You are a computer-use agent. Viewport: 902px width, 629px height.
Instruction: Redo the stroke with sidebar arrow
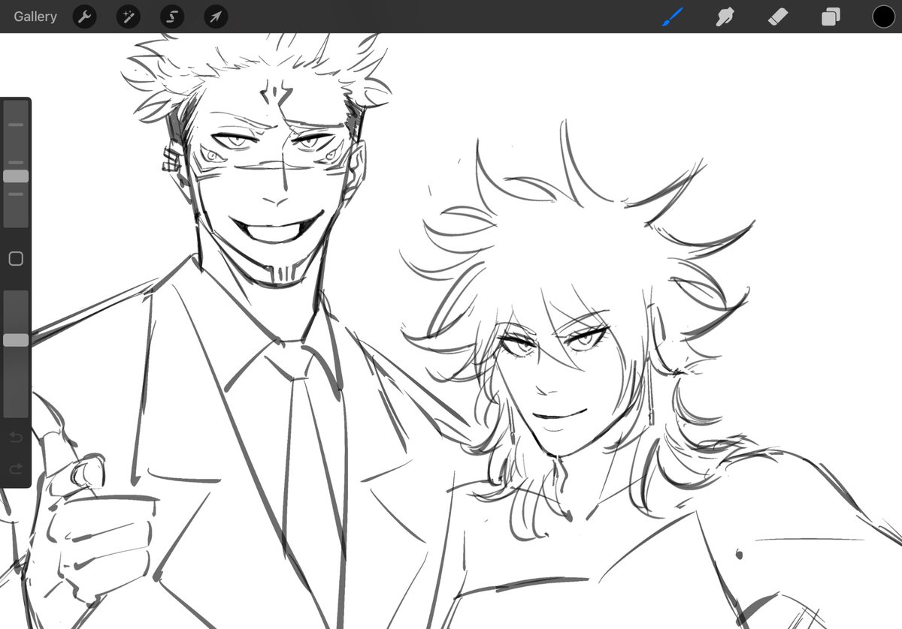16,469
